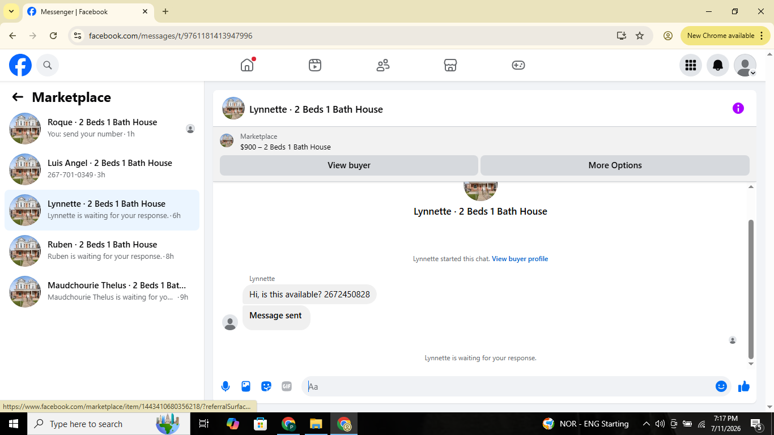Click the 'Hi, is this available?' message bubble

click(x=309, y=295)
